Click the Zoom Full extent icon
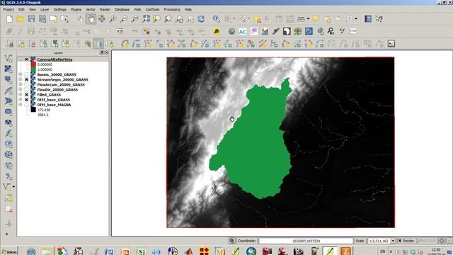Viewport: 453px width, 255px height. pyautogui.click(x=147, y=19)
